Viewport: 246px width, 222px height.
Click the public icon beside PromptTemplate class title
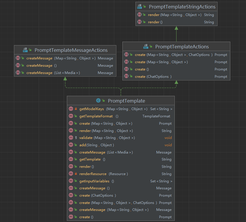104,101
